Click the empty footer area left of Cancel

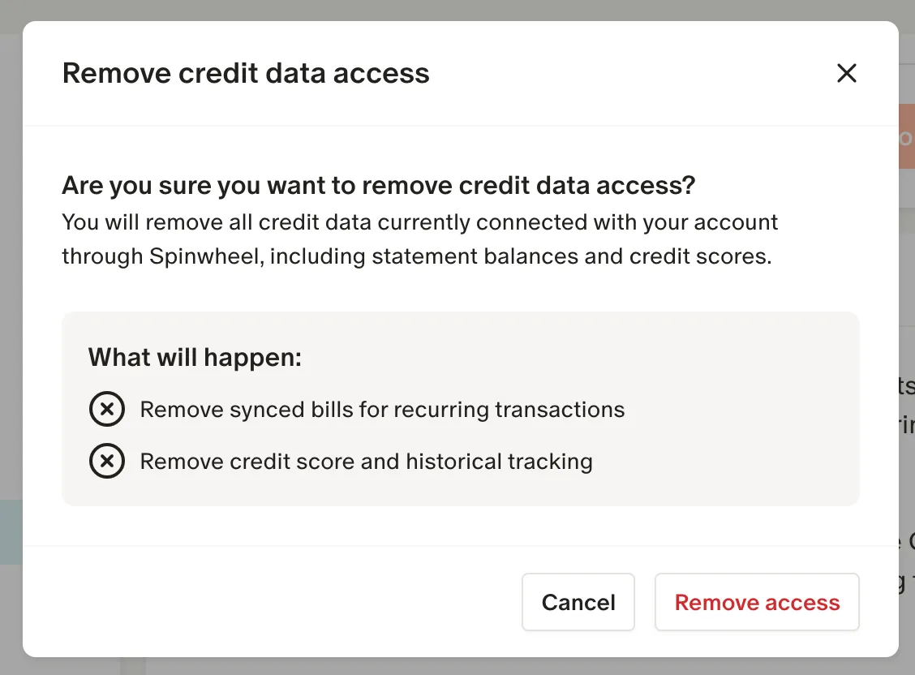coord(273,602)
